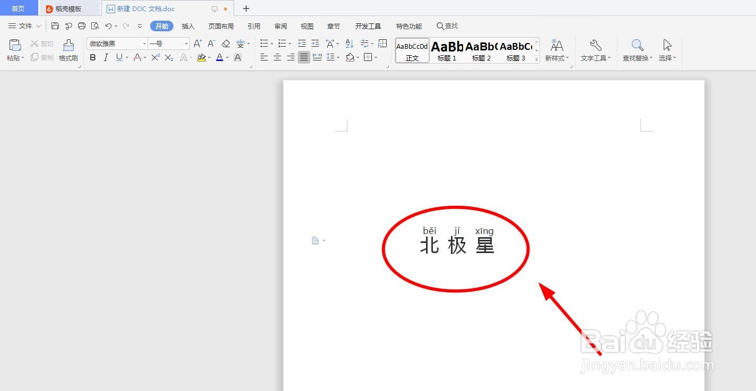Open Print Preview from the quick toolbar
This screenshot has width=756, height=391.
pyautogui.click(x=95, y=26)
